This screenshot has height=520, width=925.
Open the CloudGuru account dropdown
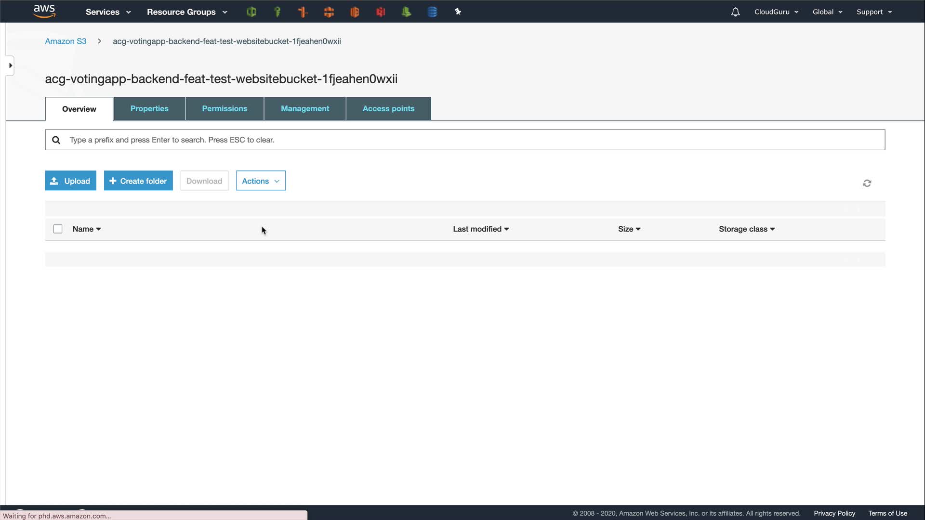pos(776,12)
